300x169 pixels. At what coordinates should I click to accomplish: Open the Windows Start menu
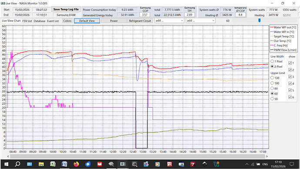coord(6,164)
